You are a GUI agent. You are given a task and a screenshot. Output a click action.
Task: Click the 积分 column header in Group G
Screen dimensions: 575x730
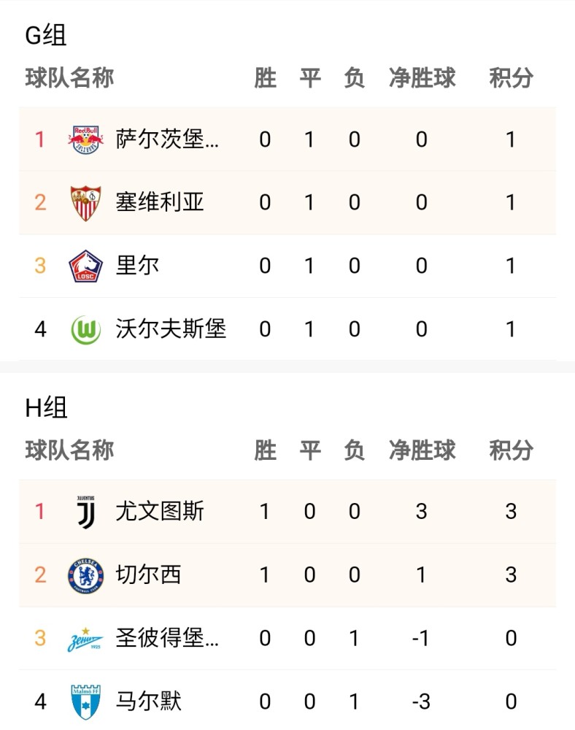(x=511, y=78)
